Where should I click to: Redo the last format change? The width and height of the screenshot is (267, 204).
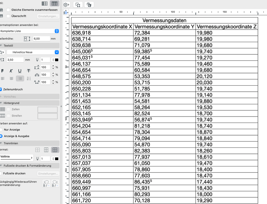coord(55,184)
